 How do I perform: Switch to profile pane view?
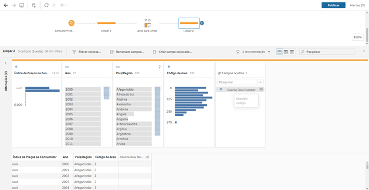click(x=279, y=52)
